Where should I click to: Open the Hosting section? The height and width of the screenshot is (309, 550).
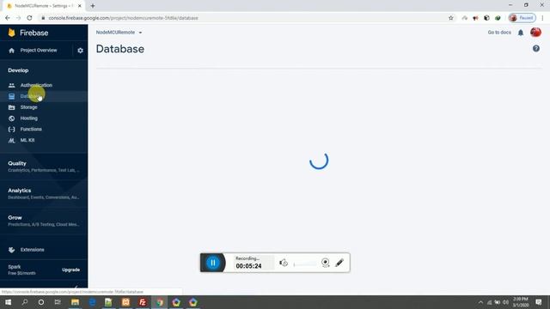(x=28, y=118)
